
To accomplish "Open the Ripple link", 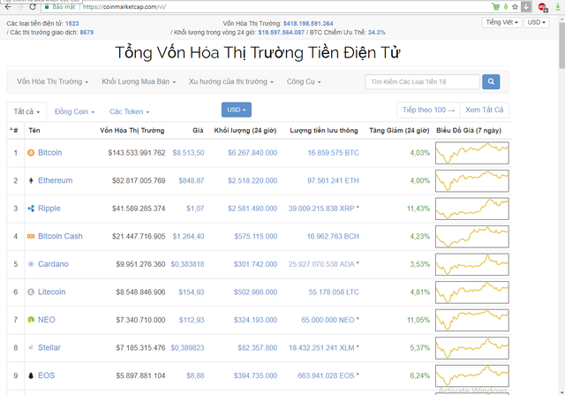I will pyautogui.click(x=49, y=209).
